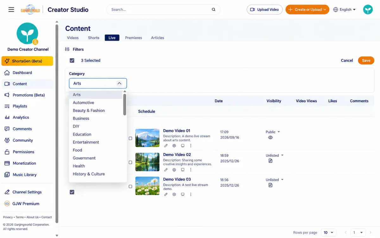Open the hamburger navigation menu
The image size is (380, 238).
[x=11, y=10]
